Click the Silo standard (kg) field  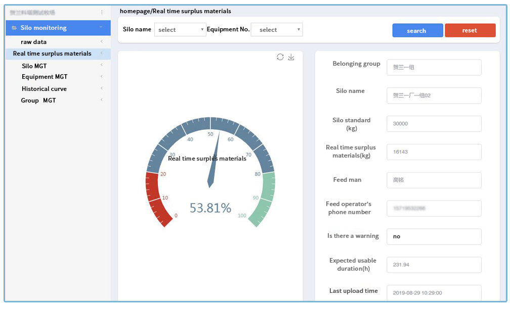click(x=434, y=124)
